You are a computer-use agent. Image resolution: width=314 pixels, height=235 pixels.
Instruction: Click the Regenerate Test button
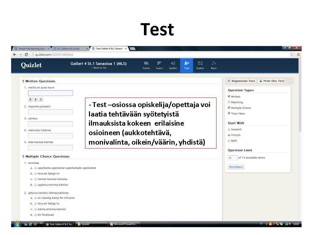coord(241,81)
